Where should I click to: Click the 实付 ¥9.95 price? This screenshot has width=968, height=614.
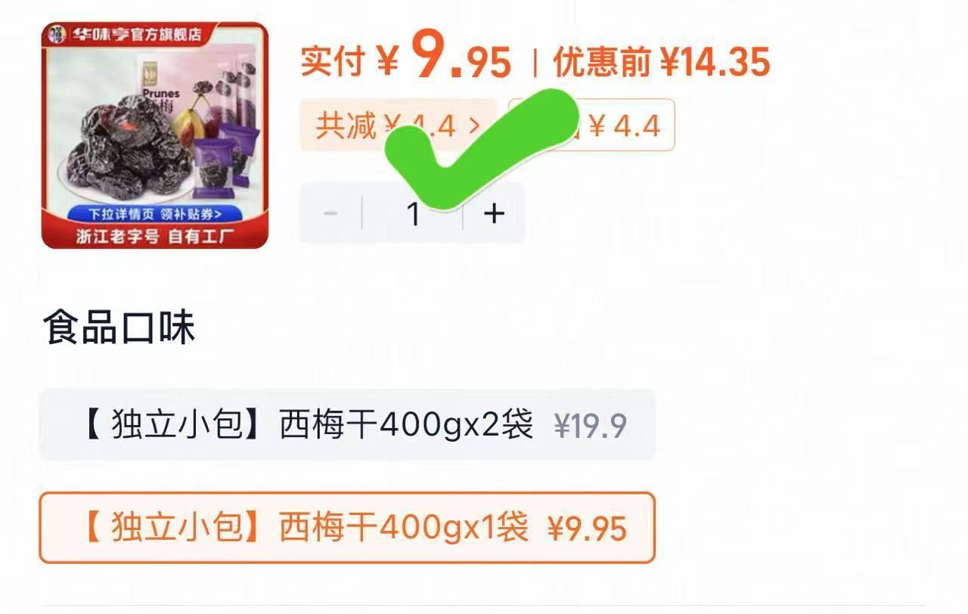point(406,60)
